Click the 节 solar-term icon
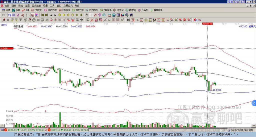Image resolution: width=256 pixels, height=137 pixels. point(99,15)
